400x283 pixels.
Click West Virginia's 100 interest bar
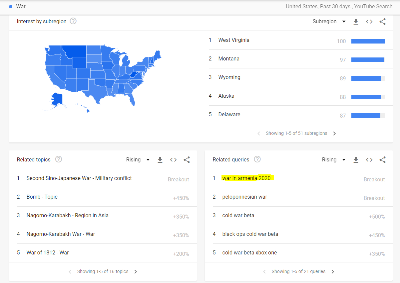[x=368, y=41]
